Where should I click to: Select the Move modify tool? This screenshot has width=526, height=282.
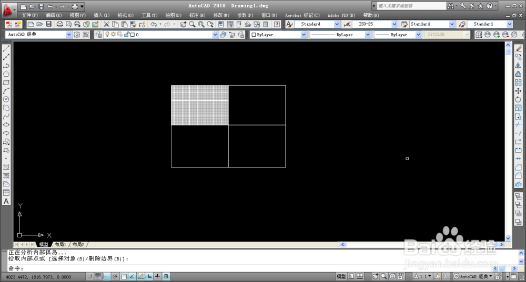click(x=518, y=91)
